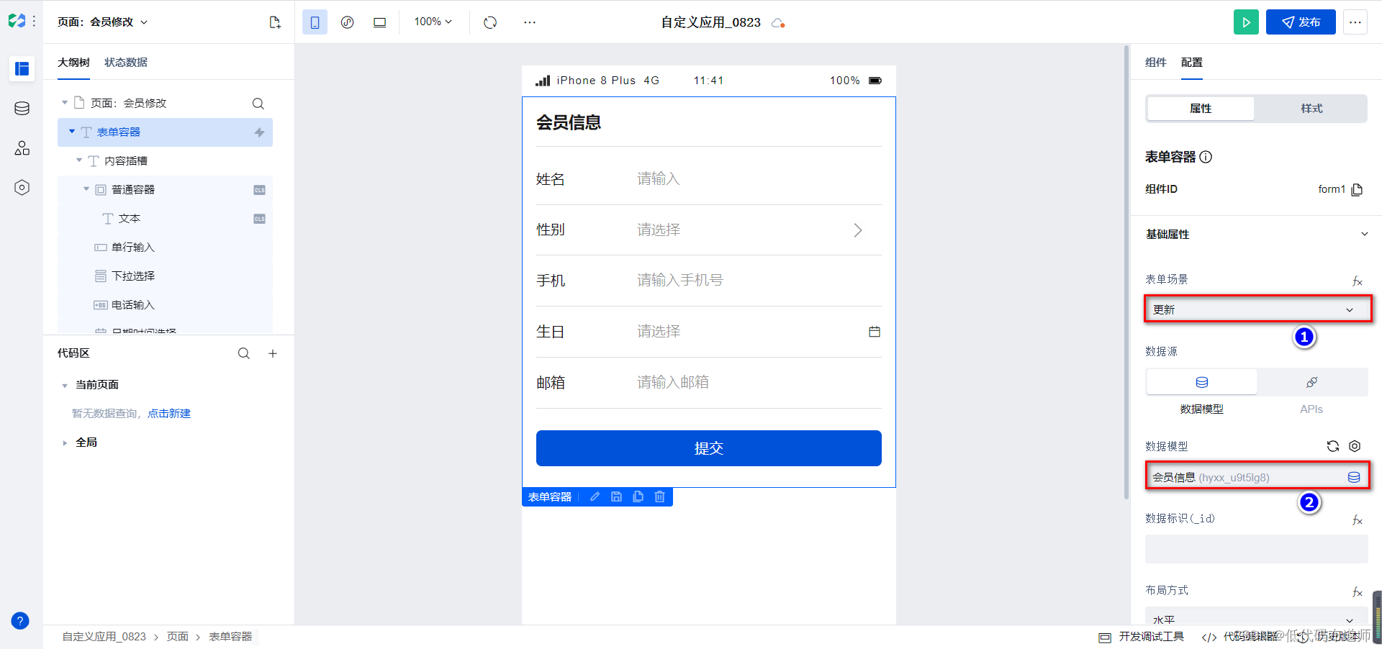1382x649 pixels.
Task: Select the 单行输入 tree row
Action: [x=165, y=248]
